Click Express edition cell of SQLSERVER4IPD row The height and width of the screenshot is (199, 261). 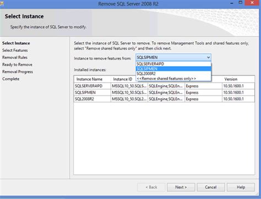[203, 86]
